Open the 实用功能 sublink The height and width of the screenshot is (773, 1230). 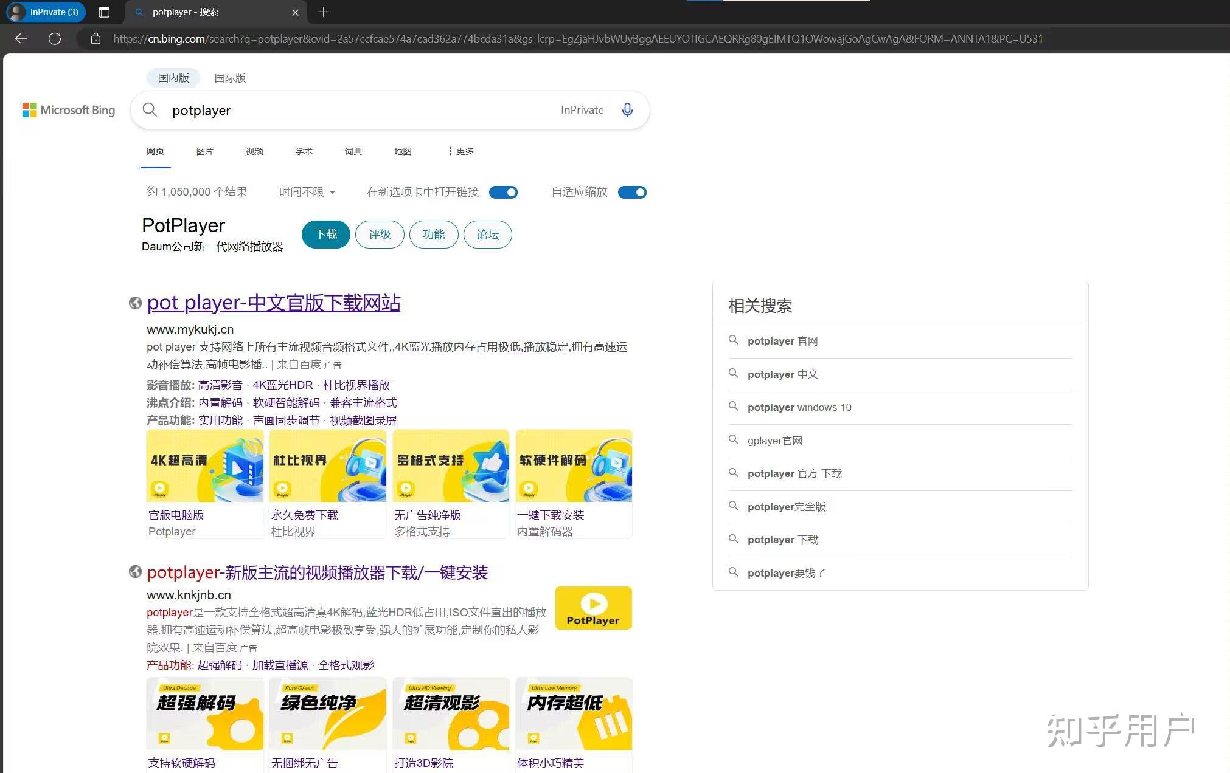pyautogui.click(x=220, y=421)
